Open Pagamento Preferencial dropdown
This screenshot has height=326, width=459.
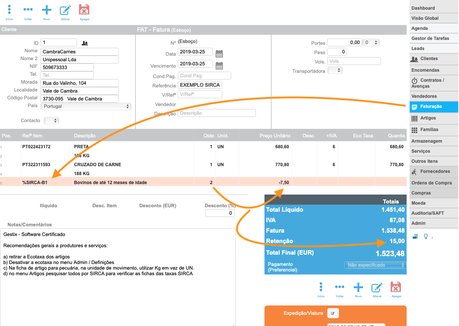click(375, 265)
